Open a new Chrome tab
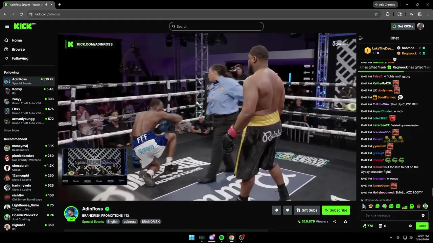Viewport: 433px width, 243px height. [60, 4]
